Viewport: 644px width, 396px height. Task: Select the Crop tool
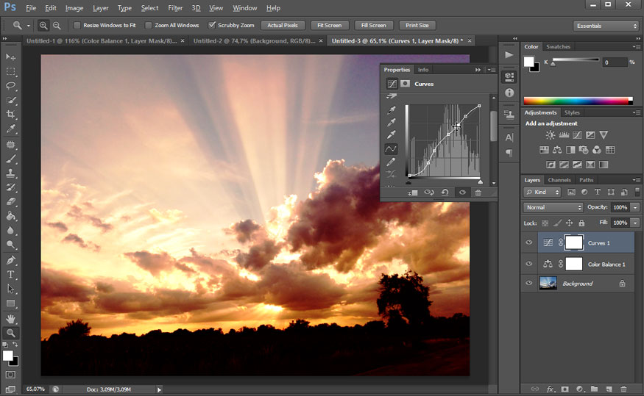click(x=11, y=115)
